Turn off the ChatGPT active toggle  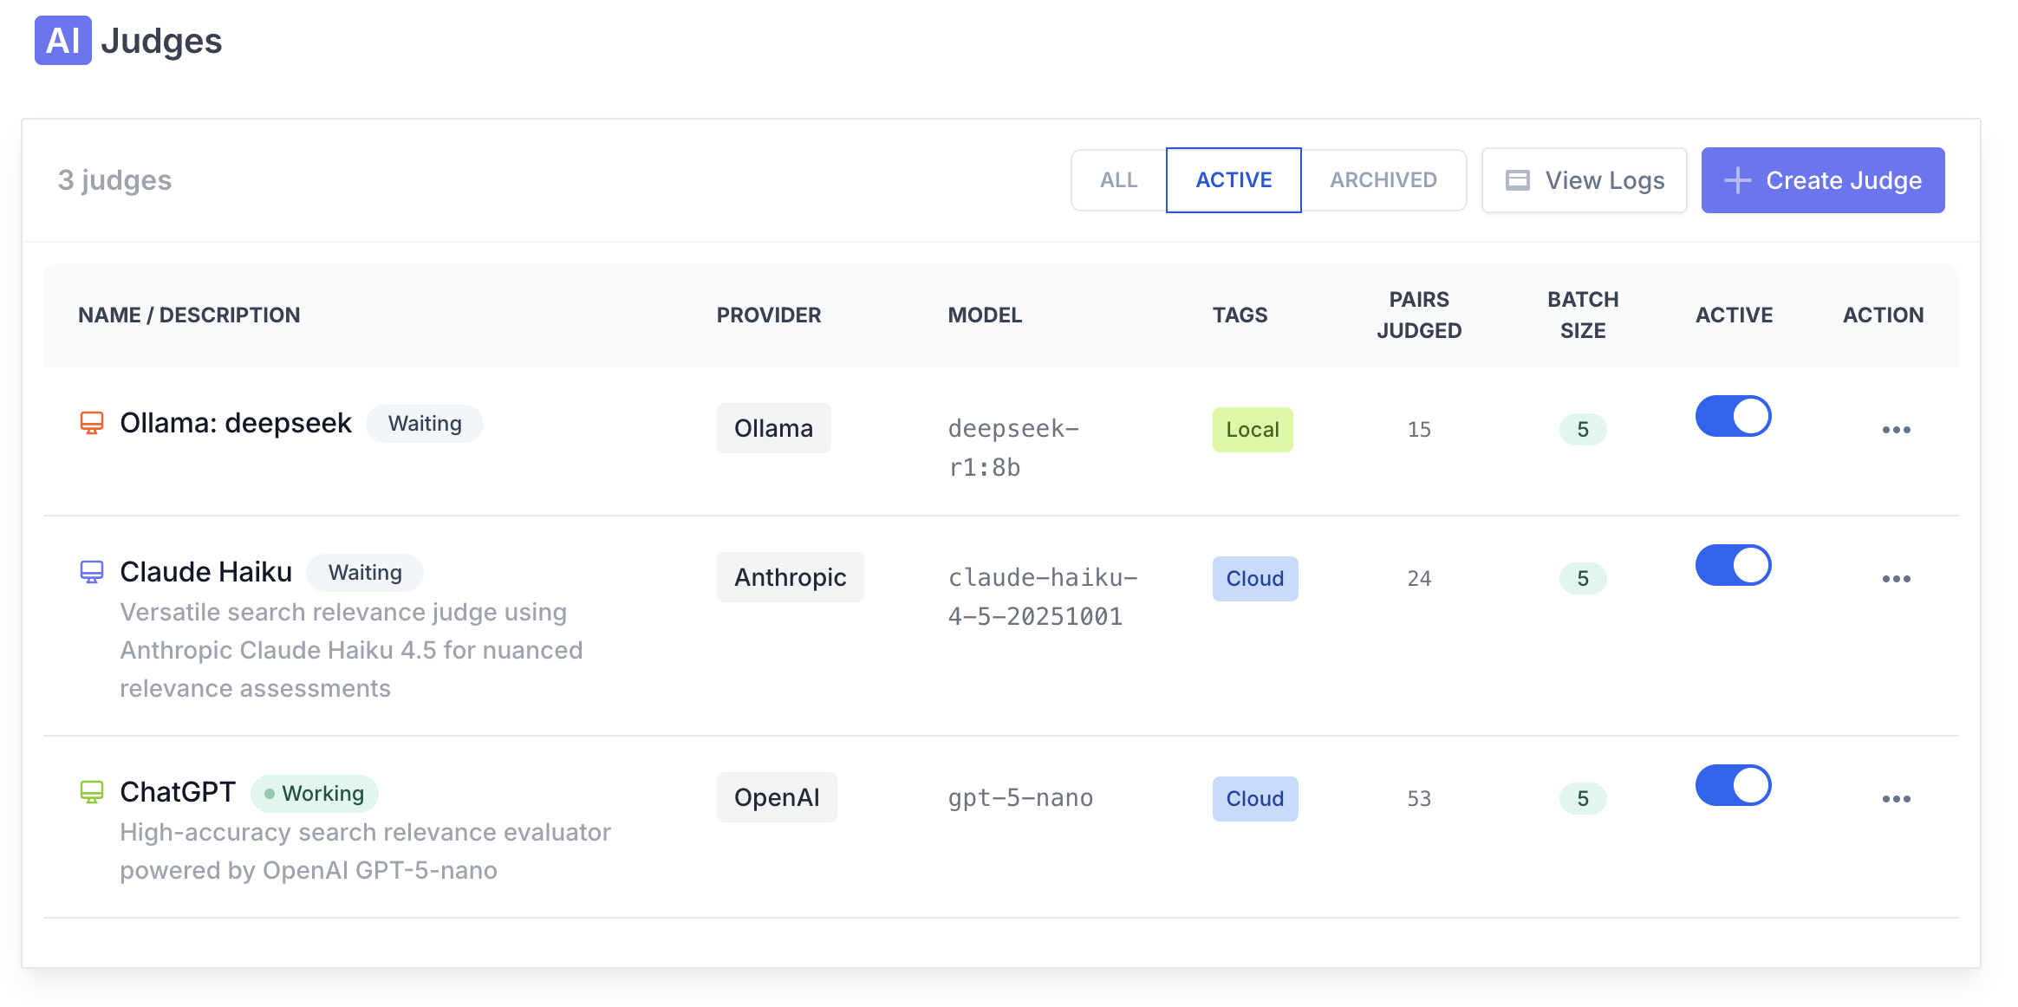pos(1733,785)
